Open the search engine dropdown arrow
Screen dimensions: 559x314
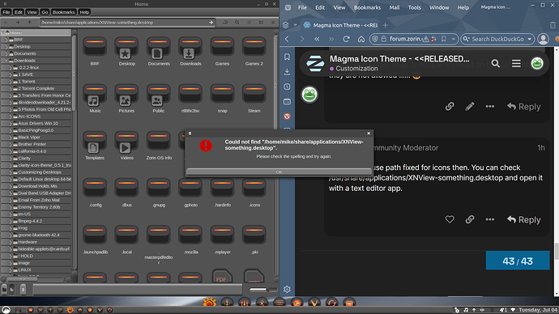[x=529, y=39]
